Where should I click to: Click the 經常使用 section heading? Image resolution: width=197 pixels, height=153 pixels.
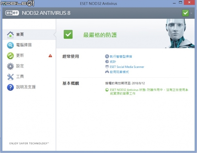tap(71, 56)
